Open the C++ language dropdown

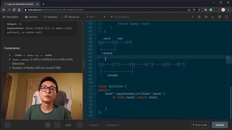(96, 17)
